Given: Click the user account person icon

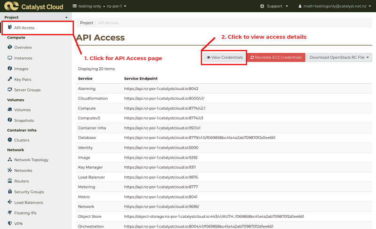Looking at the screenshot, I should click(300, 6).
